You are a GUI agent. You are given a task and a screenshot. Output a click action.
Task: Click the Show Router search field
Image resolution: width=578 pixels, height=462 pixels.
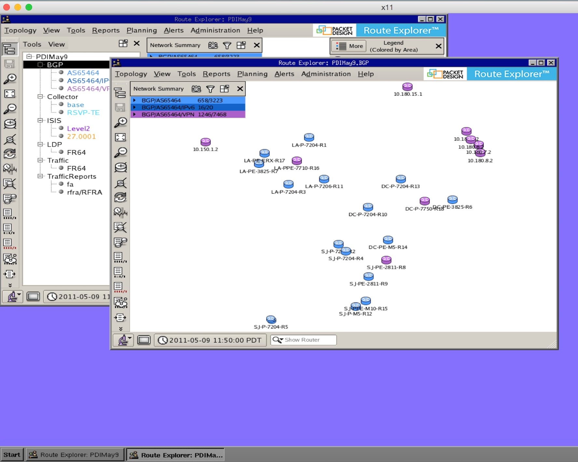pos(303,340)
